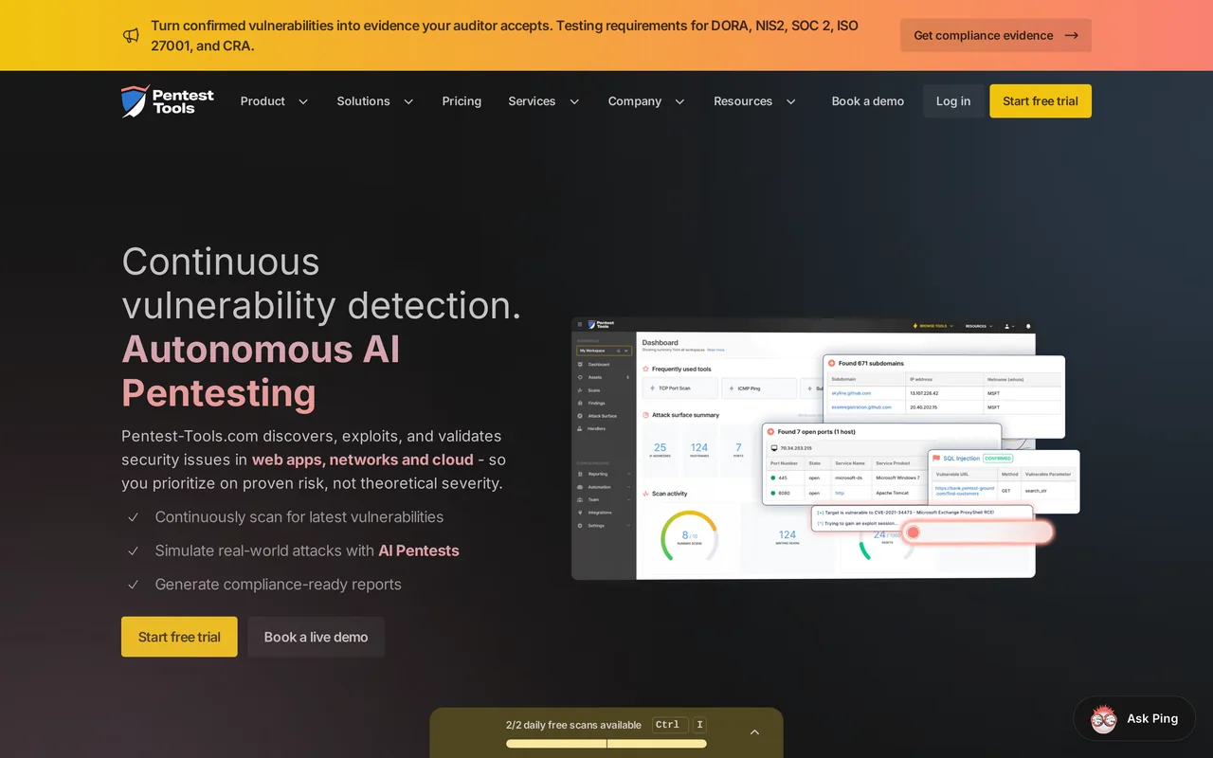Click web apps, networks and cloud text
This screenshot has width=1213, height=758.
(x=363, y=460)
